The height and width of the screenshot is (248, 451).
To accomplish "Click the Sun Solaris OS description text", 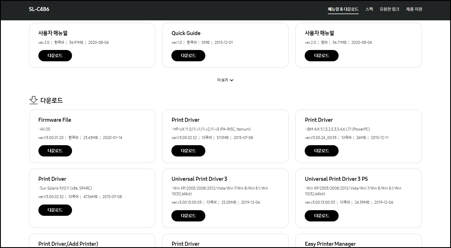I will [x=65, y=188].
